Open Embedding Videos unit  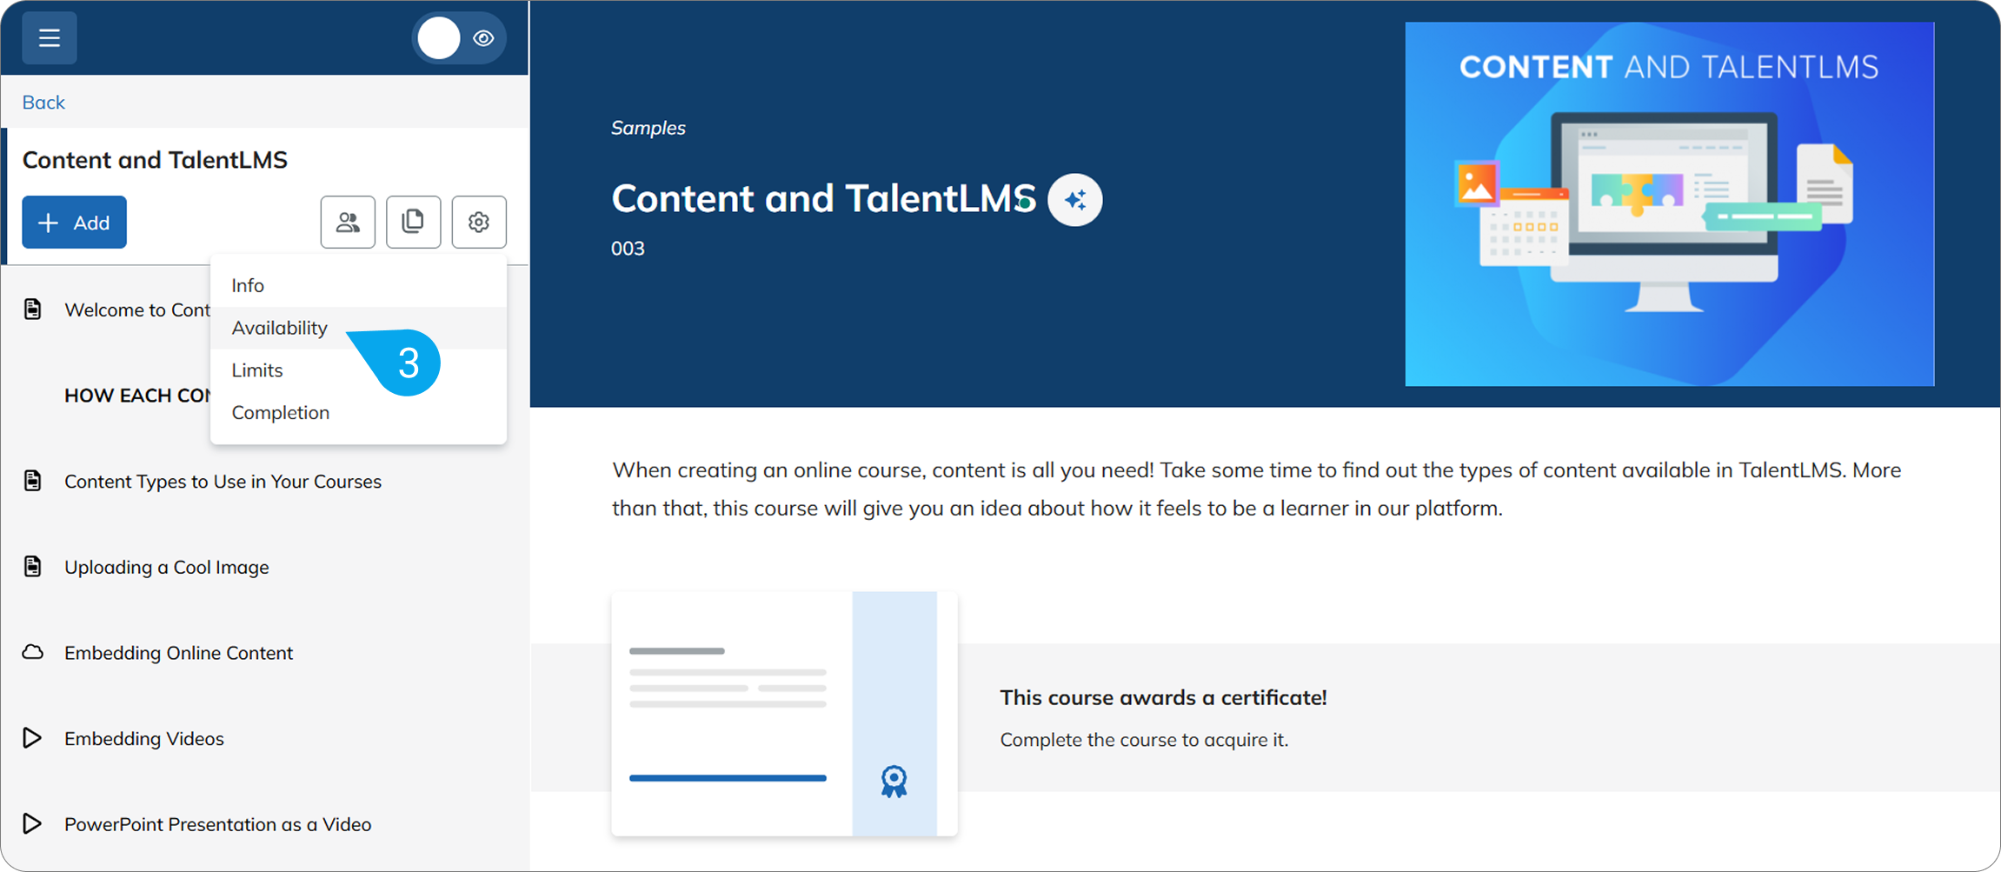(144, 739)
